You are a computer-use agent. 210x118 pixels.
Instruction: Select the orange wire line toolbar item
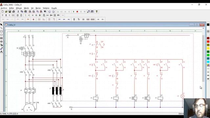coord(28,19)
